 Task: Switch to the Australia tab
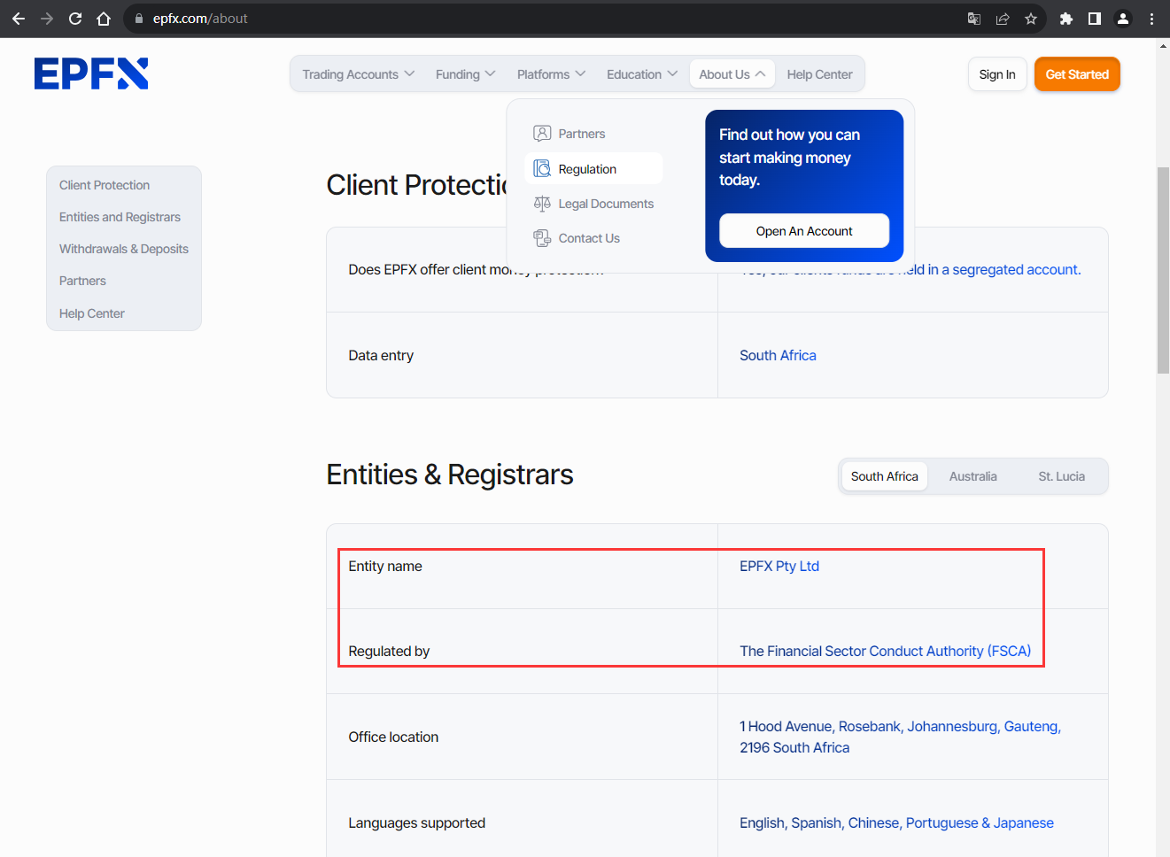point(973,476)
